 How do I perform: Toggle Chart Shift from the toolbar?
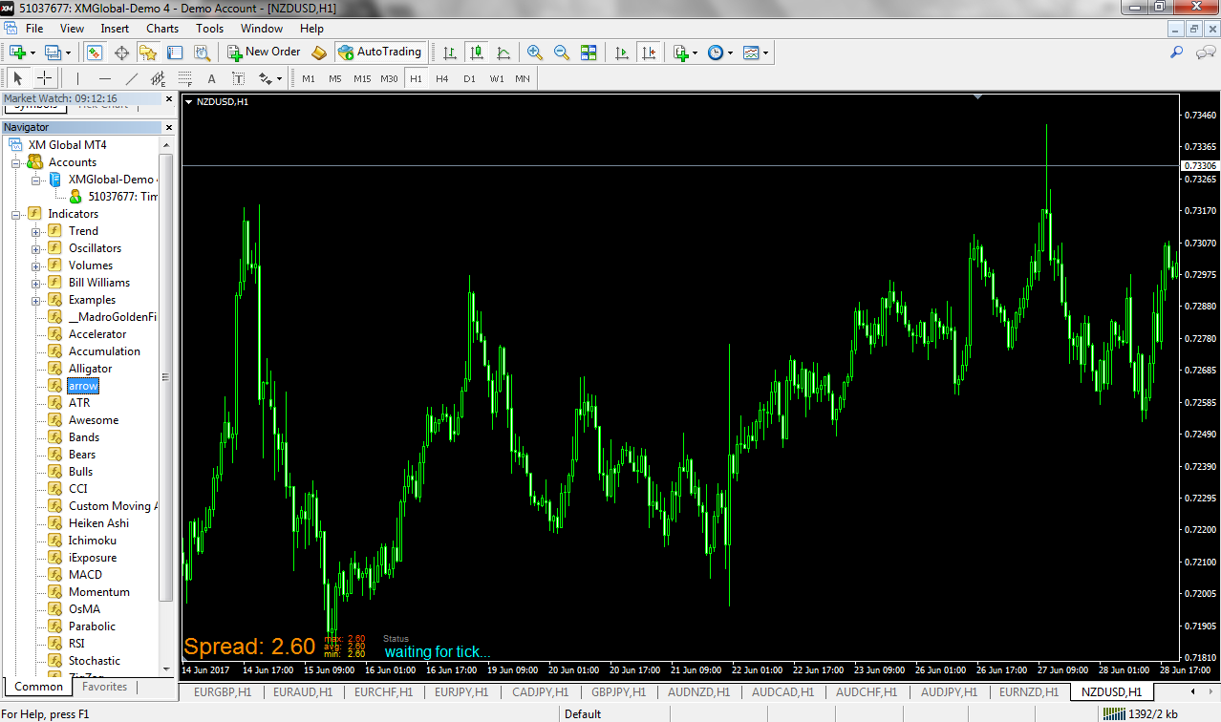[x=649, y=53]
